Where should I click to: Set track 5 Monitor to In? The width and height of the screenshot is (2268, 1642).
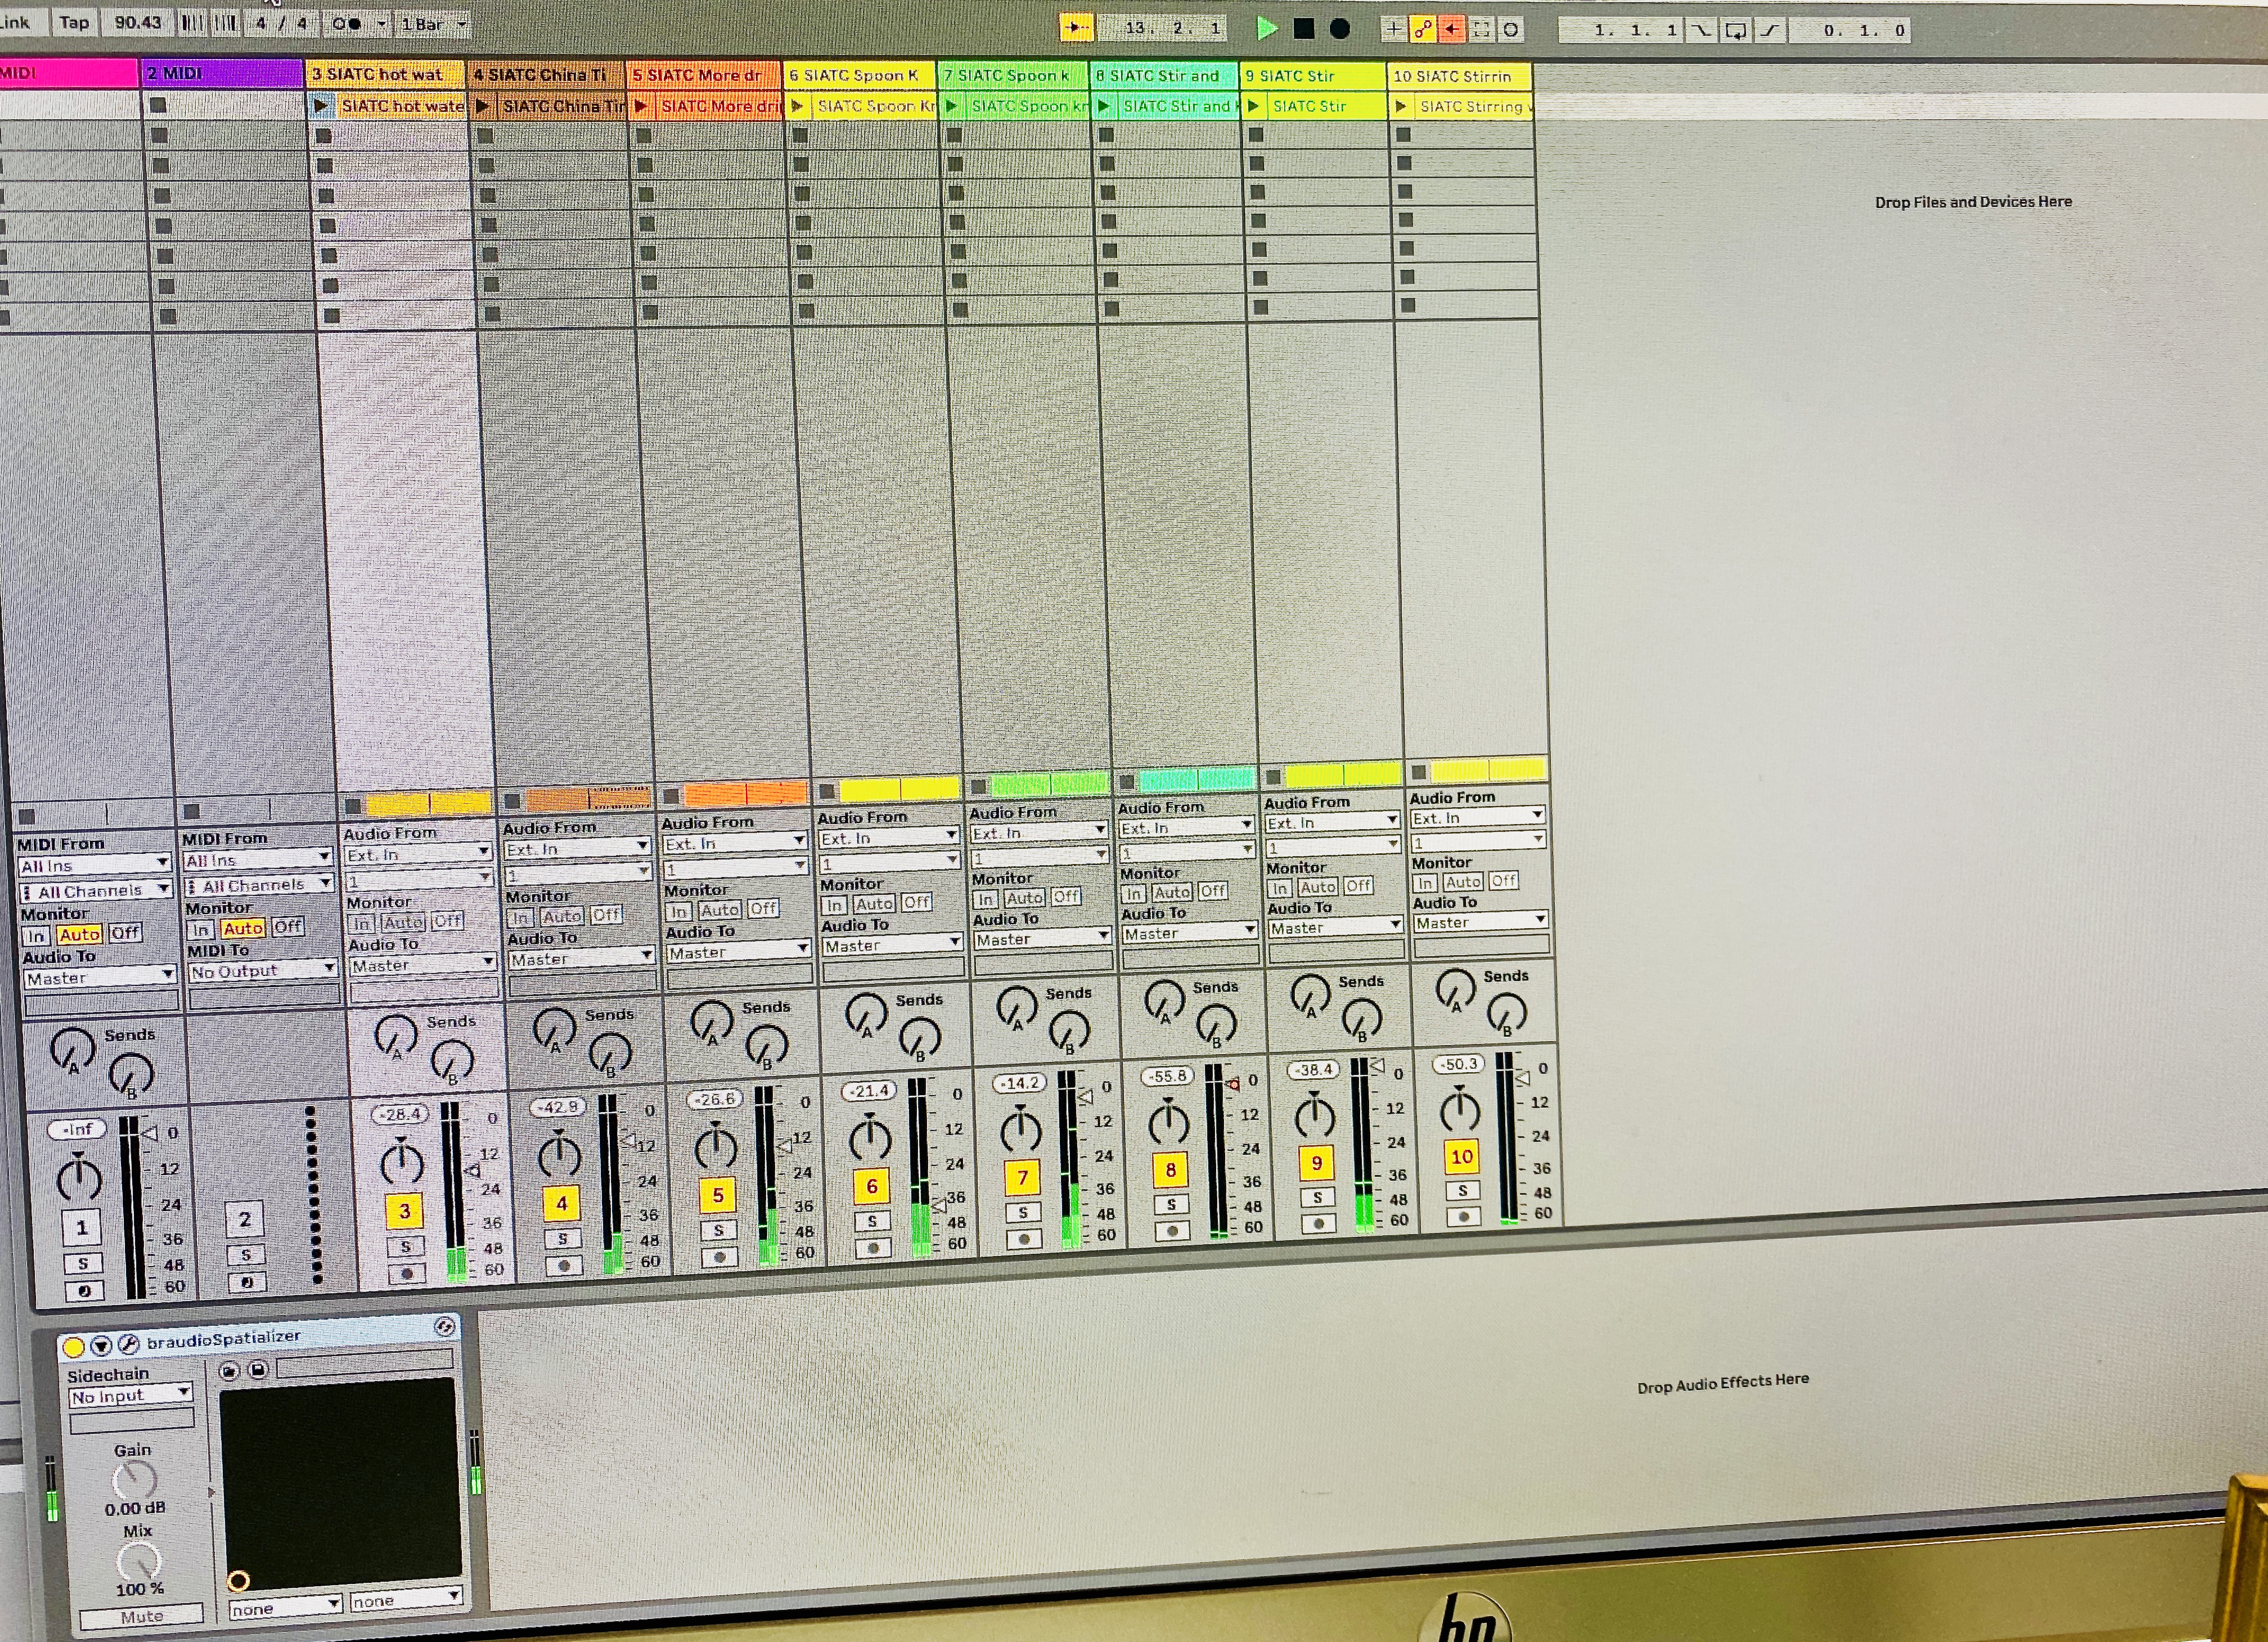pos(679,911)
